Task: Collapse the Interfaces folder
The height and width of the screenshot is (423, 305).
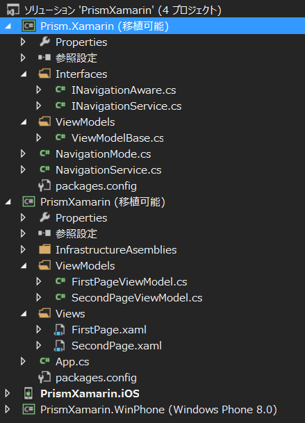Action: click(24, 74)
